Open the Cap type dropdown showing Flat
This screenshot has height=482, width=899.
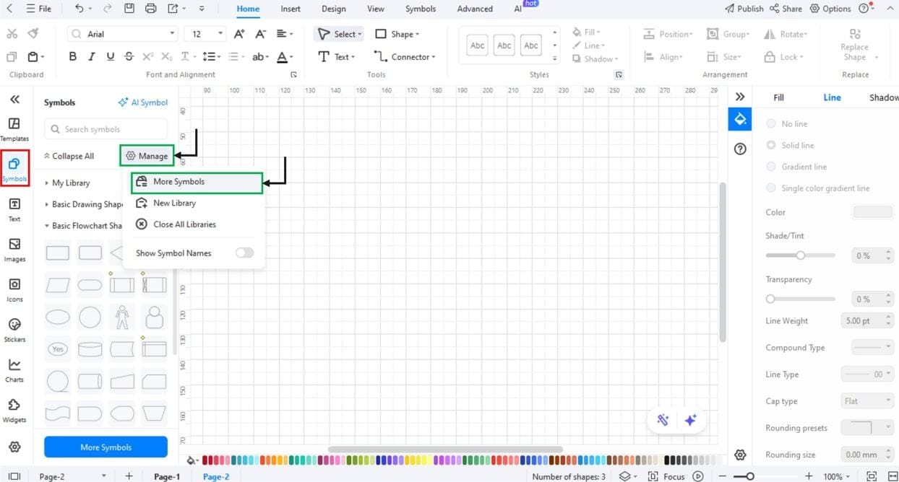click(868, 401)
